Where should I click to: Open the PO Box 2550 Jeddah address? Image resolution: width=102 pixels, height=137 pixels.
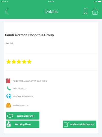30,81
